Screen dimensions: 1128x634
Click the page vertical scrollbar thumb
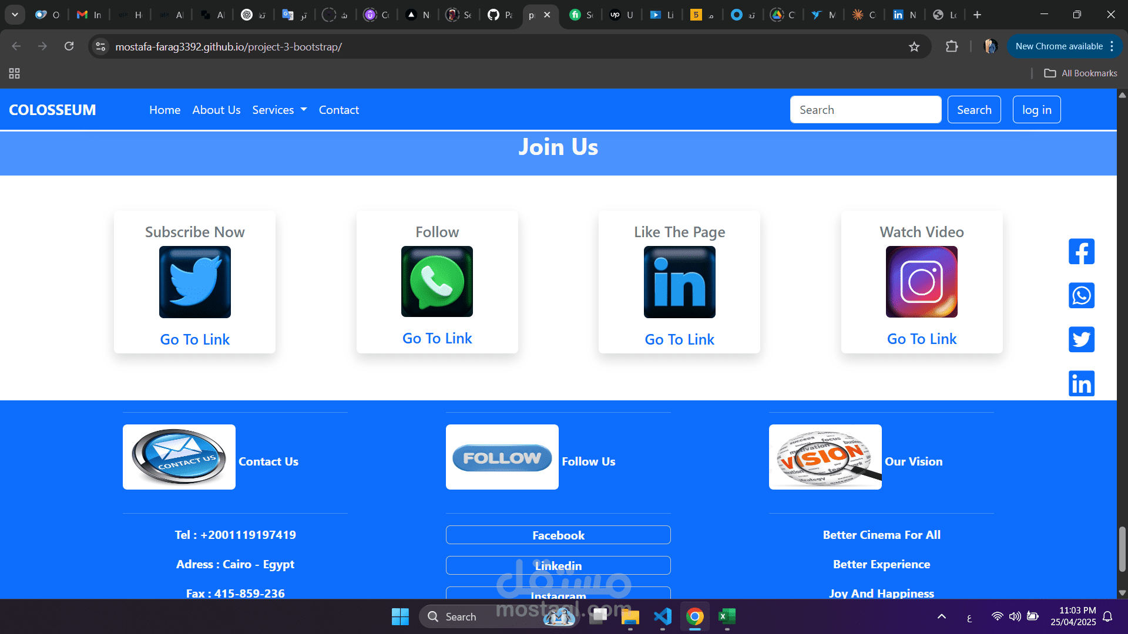(x=1122, y=549)
